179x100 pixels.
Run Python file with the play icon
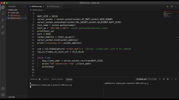[168, 6]
